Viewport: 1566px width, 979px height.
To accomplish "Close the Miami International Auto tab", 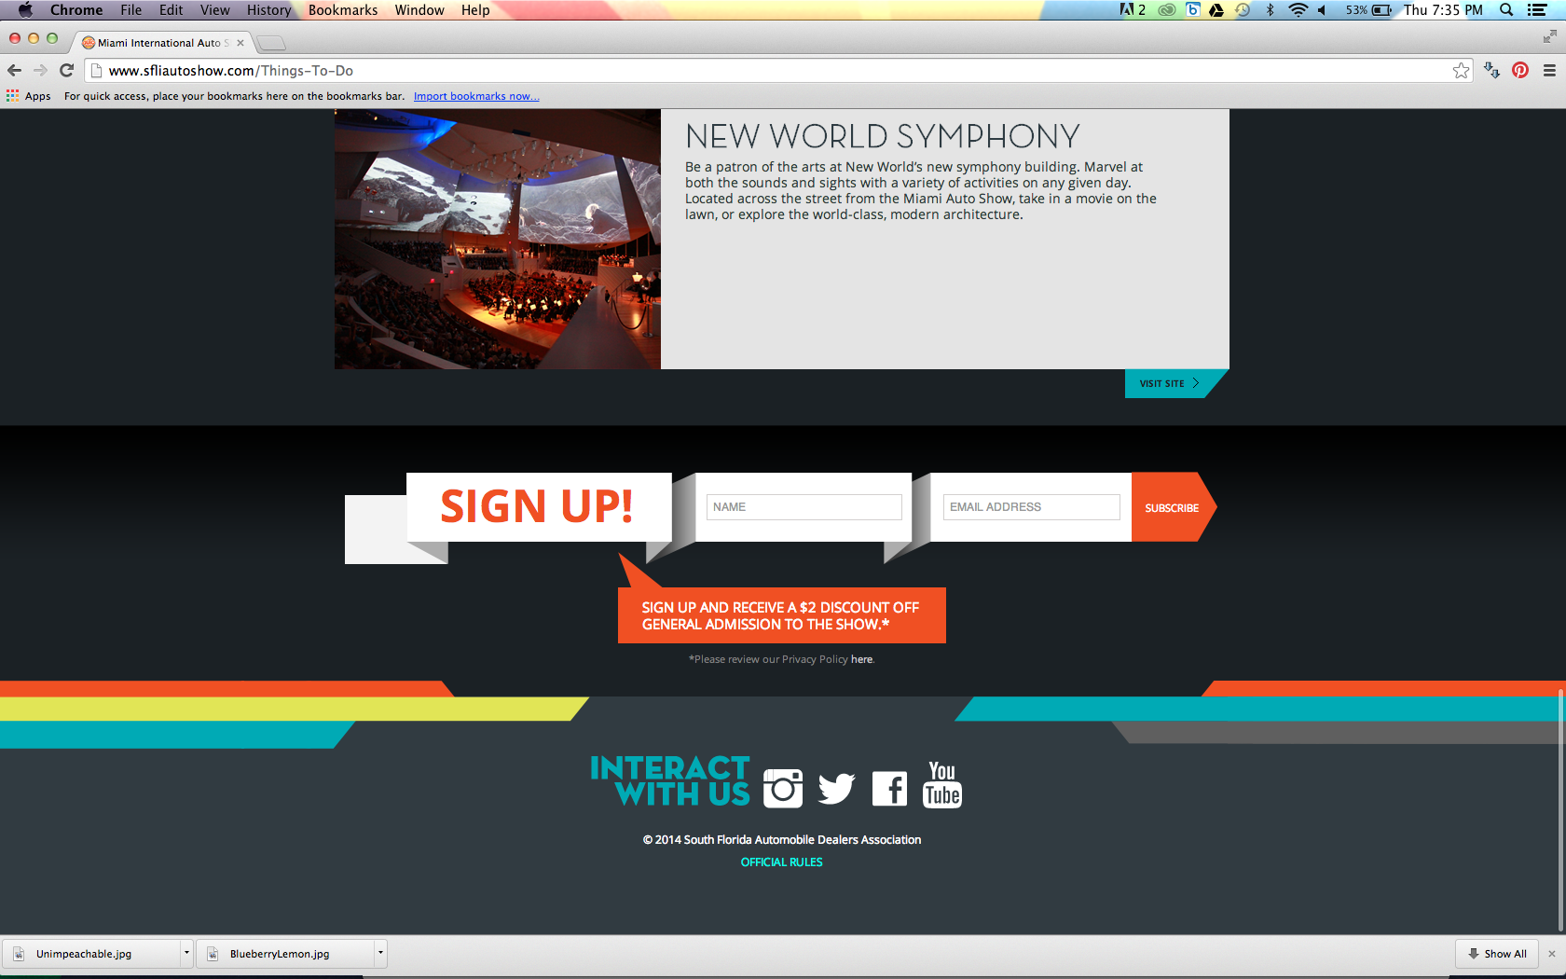I will click(240, 43).
